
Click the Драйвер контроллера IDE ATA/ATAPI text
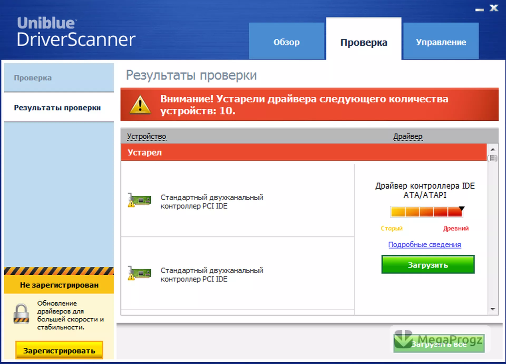click(425, 190)
